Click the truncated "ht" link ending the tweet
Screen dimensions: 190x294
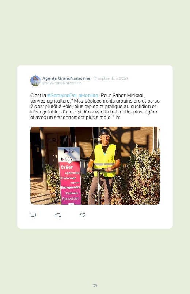tap(118, 118)
